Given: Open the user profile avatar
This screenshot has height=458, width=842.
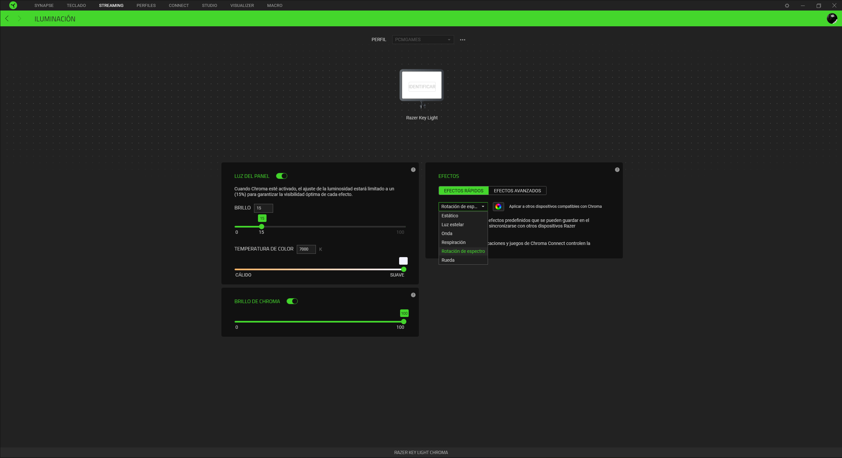Looking at the screenshot, I should [x=832, y=18].
